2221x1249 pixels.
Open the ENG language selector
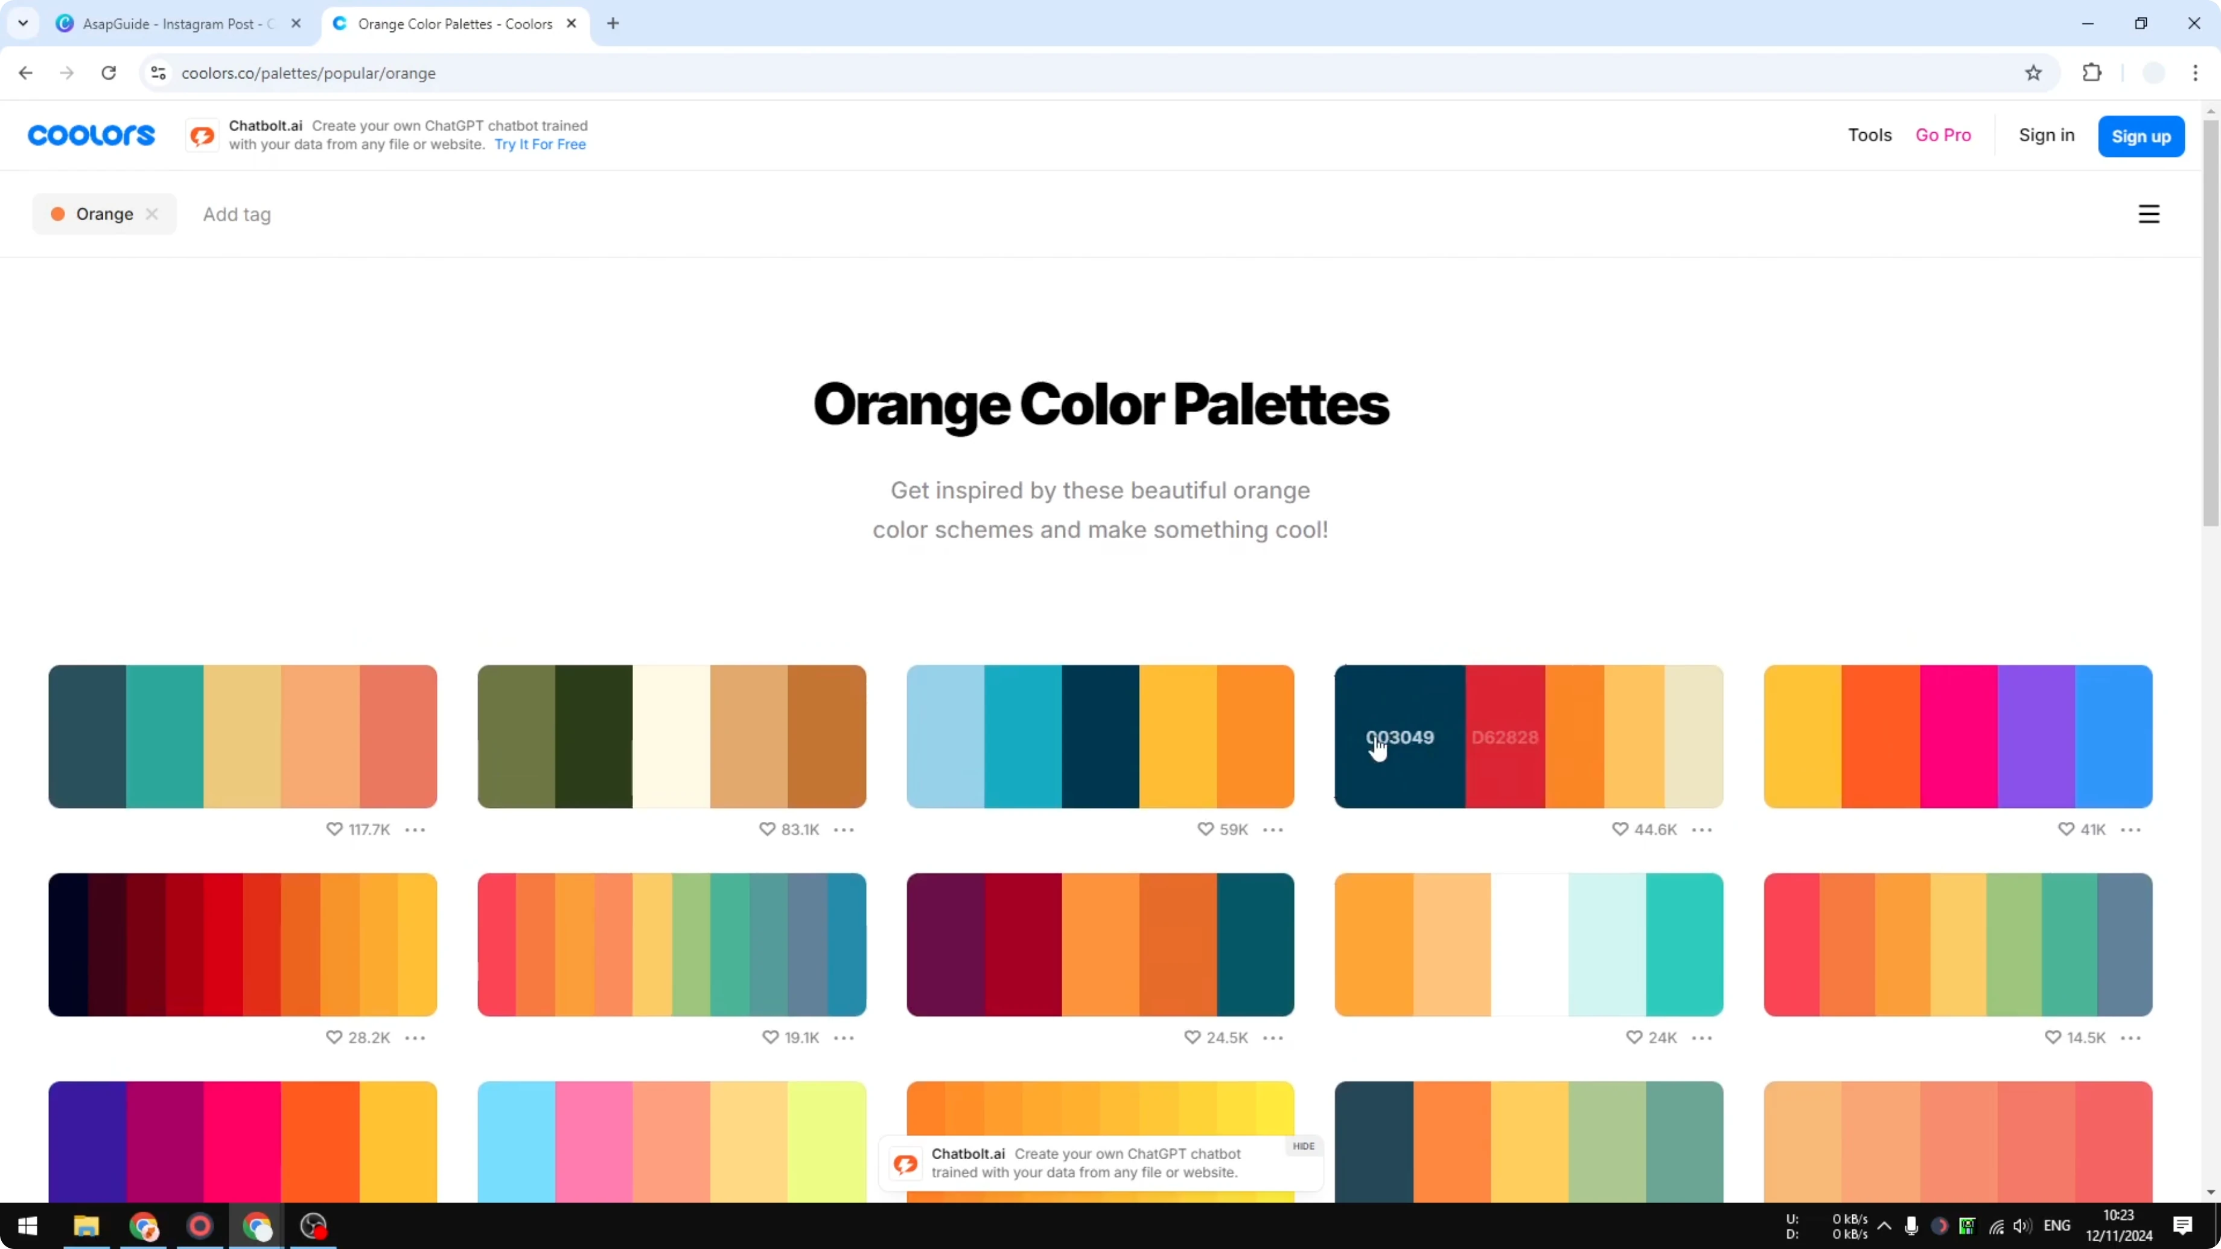(2059, 1227)
